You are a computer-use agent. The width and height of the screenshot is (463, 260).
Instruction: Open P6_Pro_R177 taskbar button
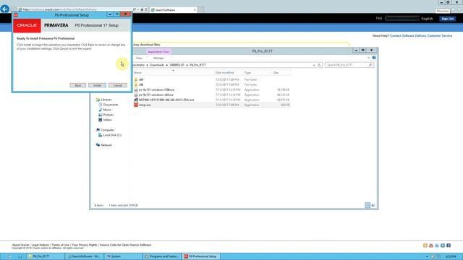tap(44, 256)
